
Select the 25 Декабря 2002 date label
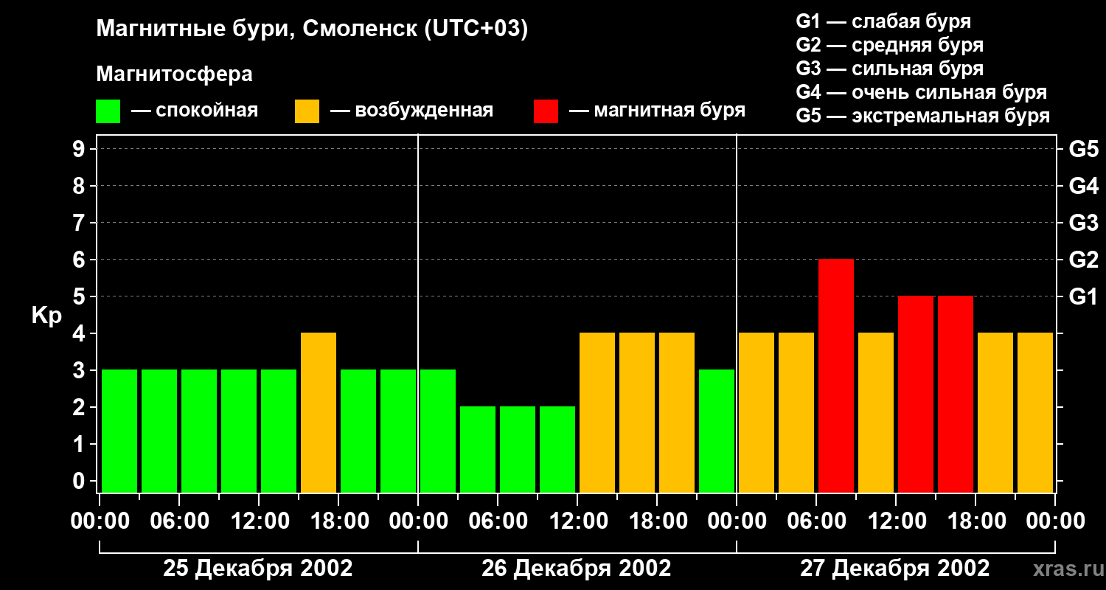[x=258, y=569]
